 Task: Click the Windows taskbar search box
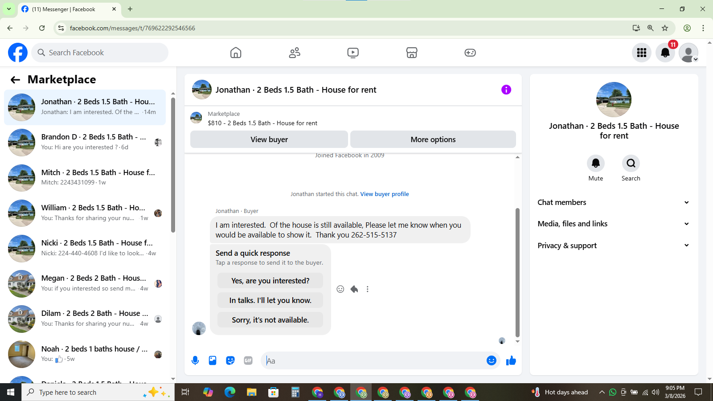click(x=98, y=392)
